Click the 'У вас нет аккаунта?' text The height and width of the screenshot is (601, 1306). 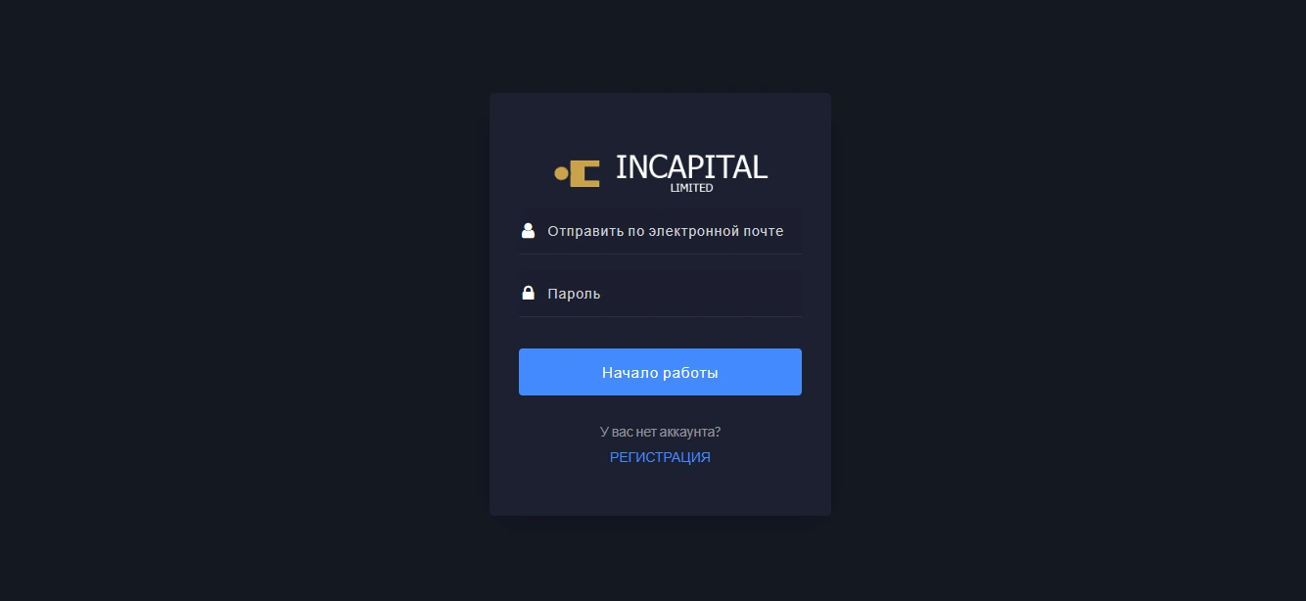point(660,432)
